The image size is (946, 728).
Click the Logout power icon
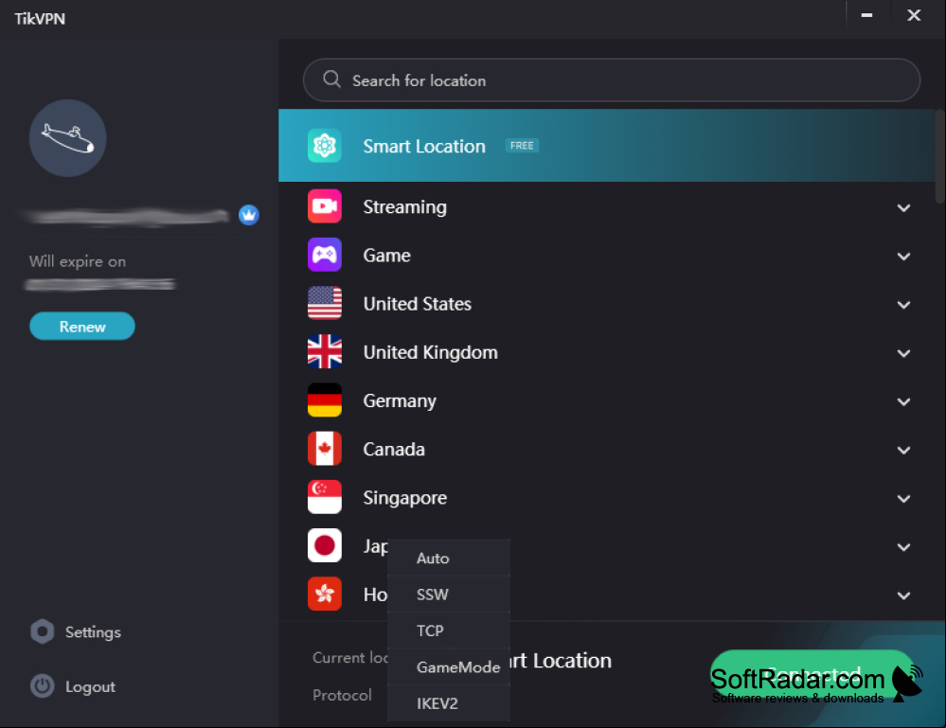tap(43, 685)
